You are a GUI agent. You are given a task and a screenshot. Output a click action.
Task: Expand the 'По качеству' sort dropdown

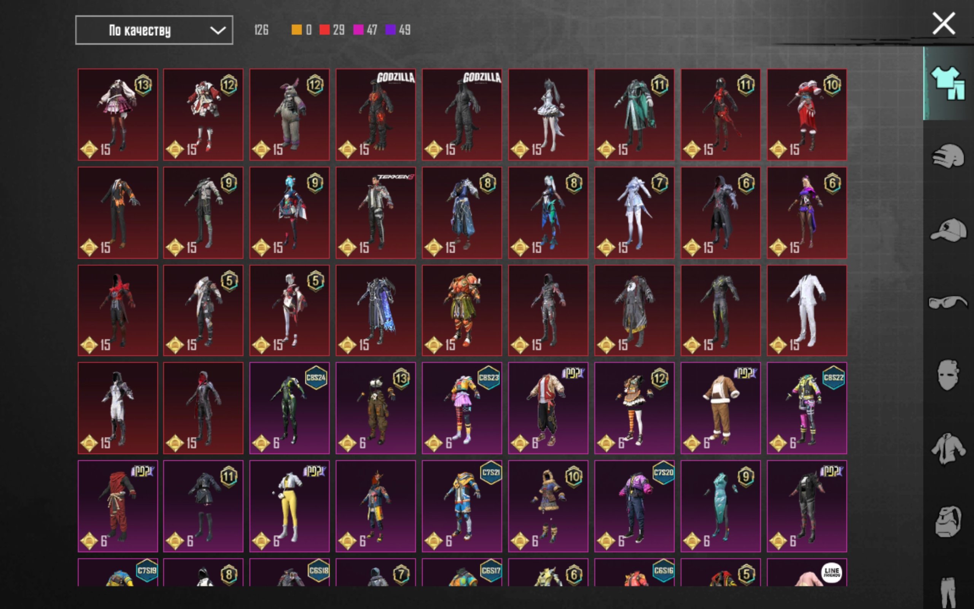point(154,30)
